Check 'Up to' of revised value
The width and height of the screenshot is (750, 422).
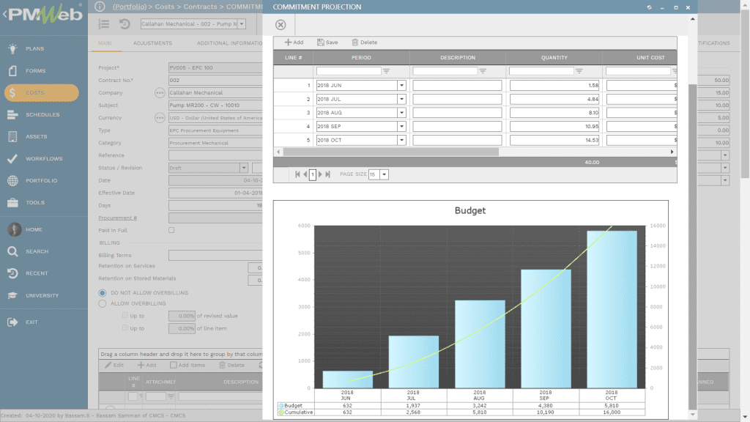pyautogui.click(x=125, y=315)
